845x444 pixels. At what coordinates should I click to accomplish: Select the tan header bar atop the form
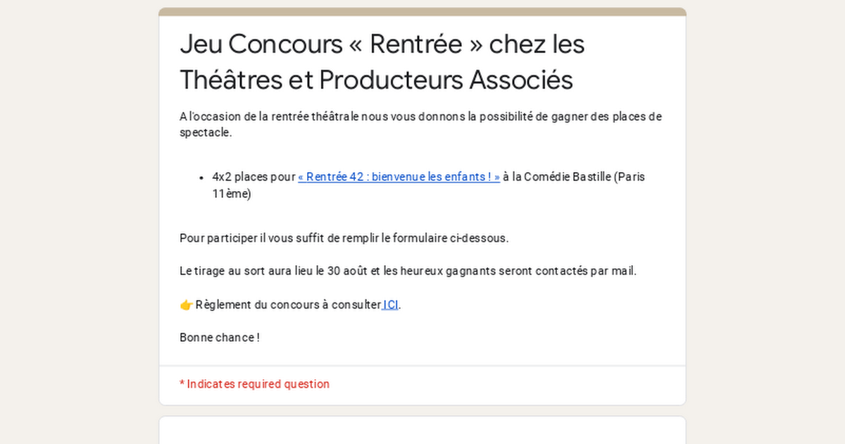[x=423, y=11]
